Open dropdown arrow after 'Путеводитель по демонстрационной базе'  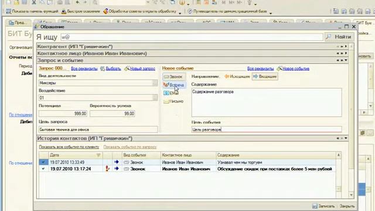(x=271, y=13)
